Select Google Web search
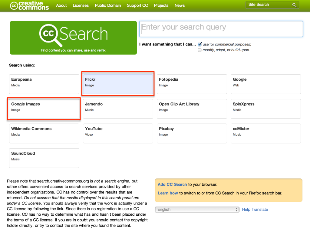 (266, 84)
